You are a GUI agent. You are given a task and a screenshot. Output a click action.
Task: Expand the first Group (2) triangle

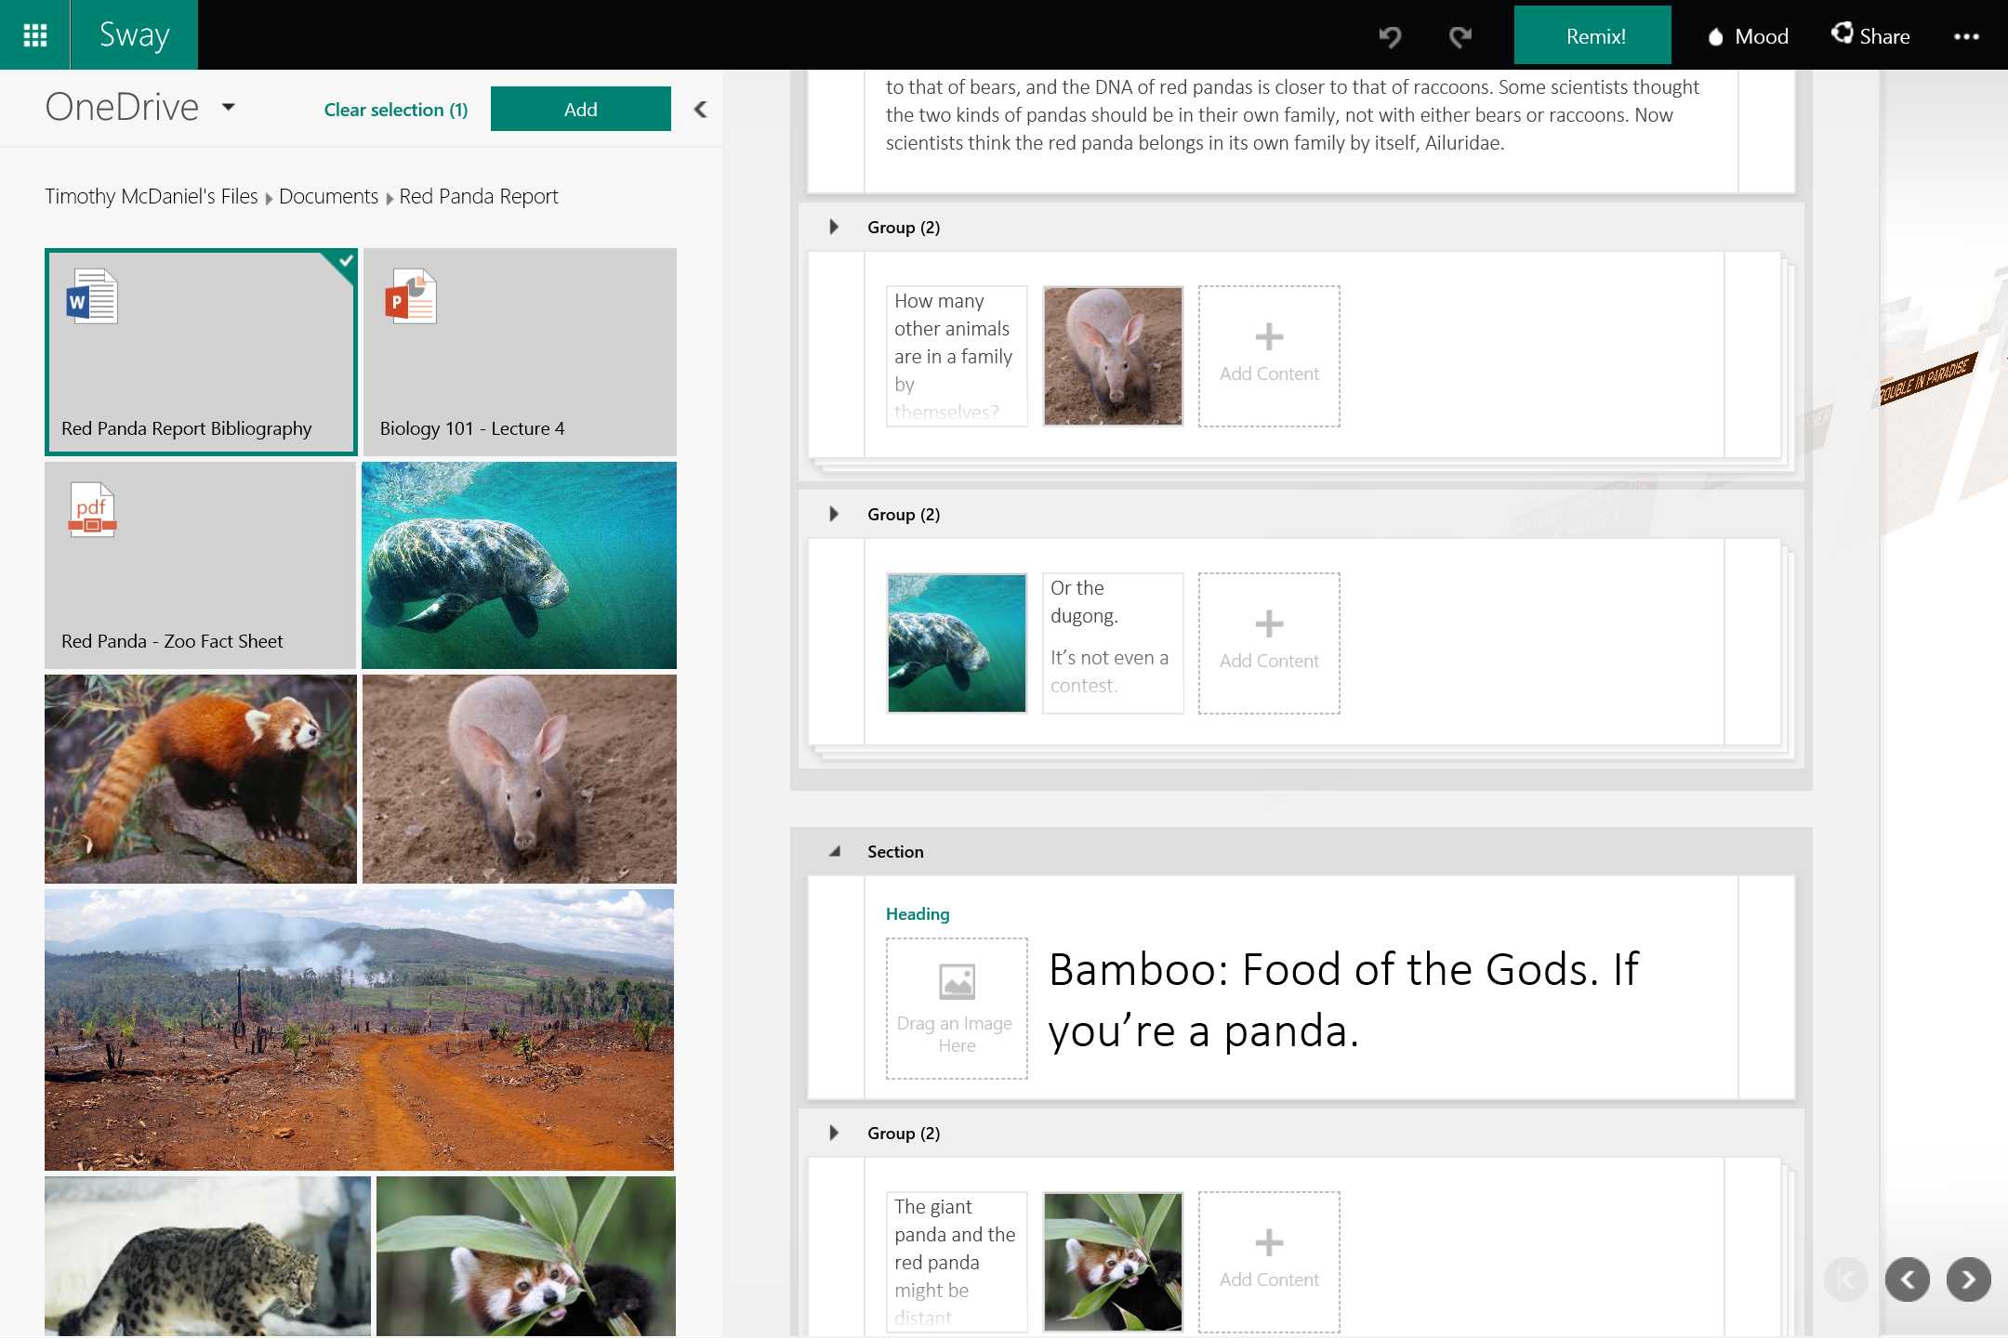point(834,227)
